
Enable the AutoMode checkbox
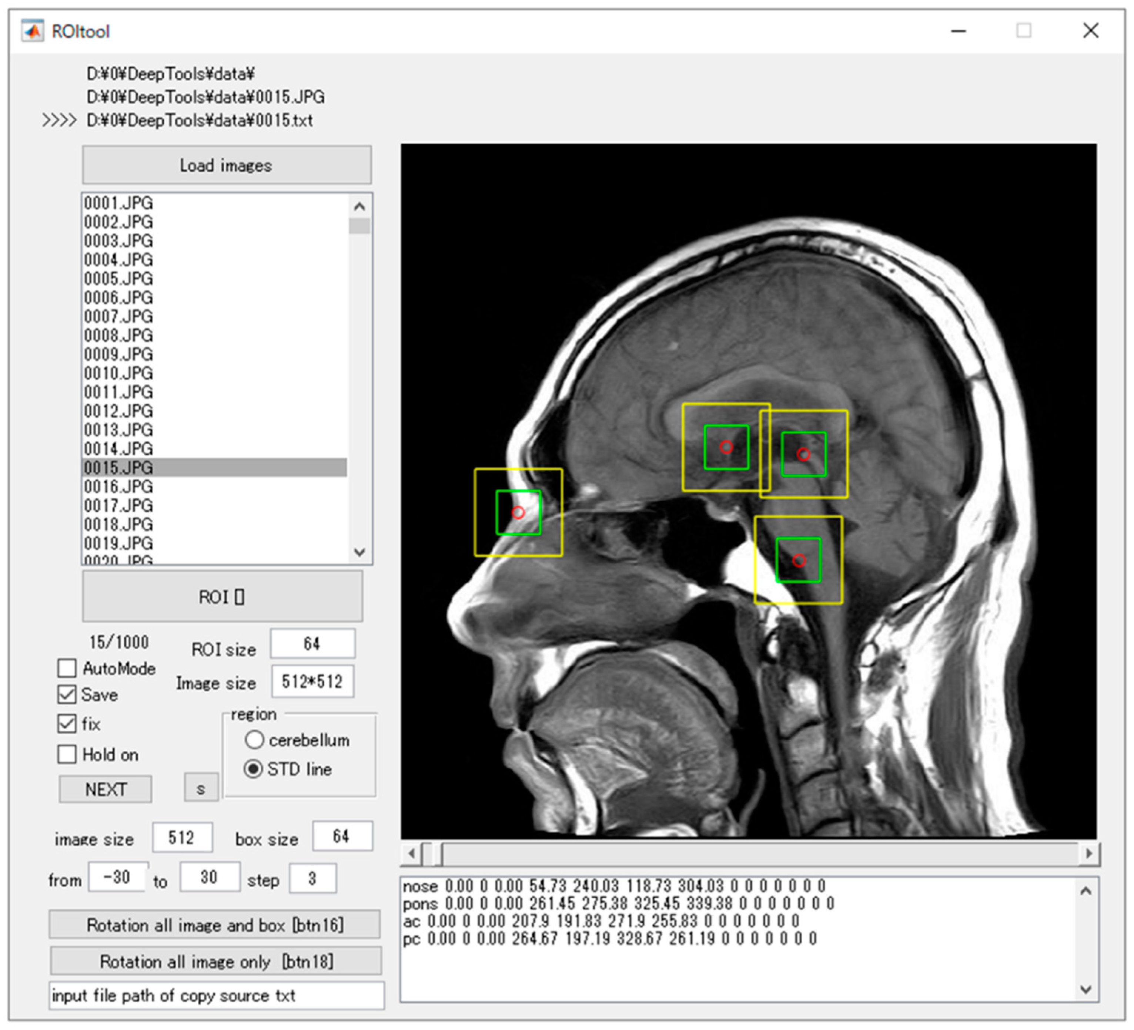click(x=67, y=668)
